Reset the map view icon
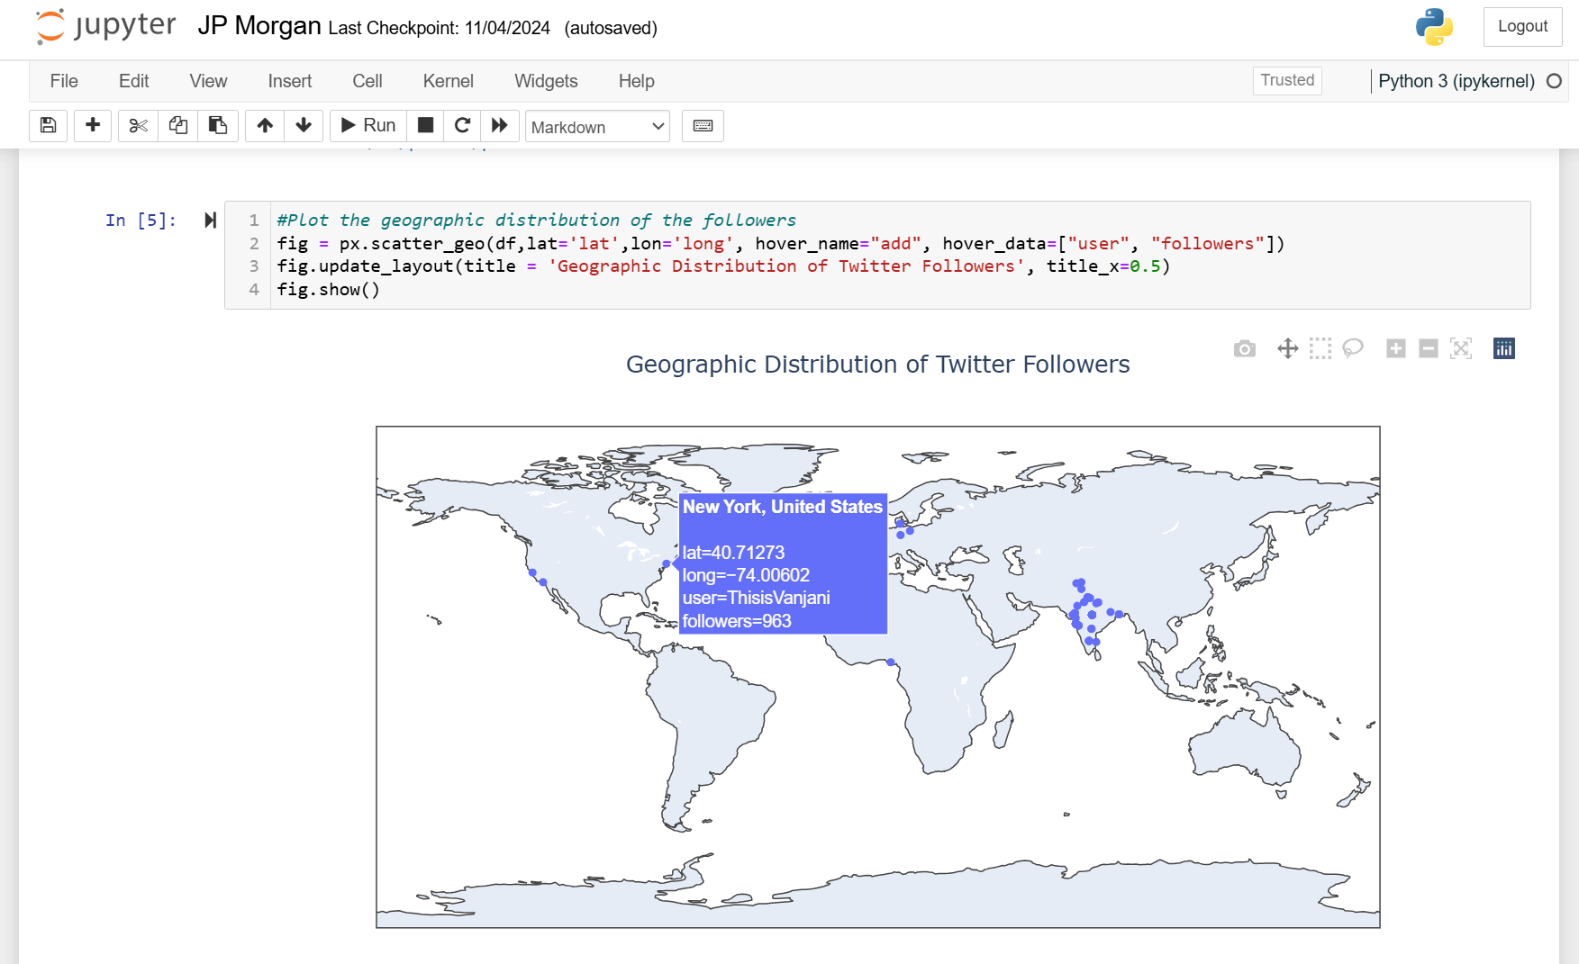 pos(1461,348)
